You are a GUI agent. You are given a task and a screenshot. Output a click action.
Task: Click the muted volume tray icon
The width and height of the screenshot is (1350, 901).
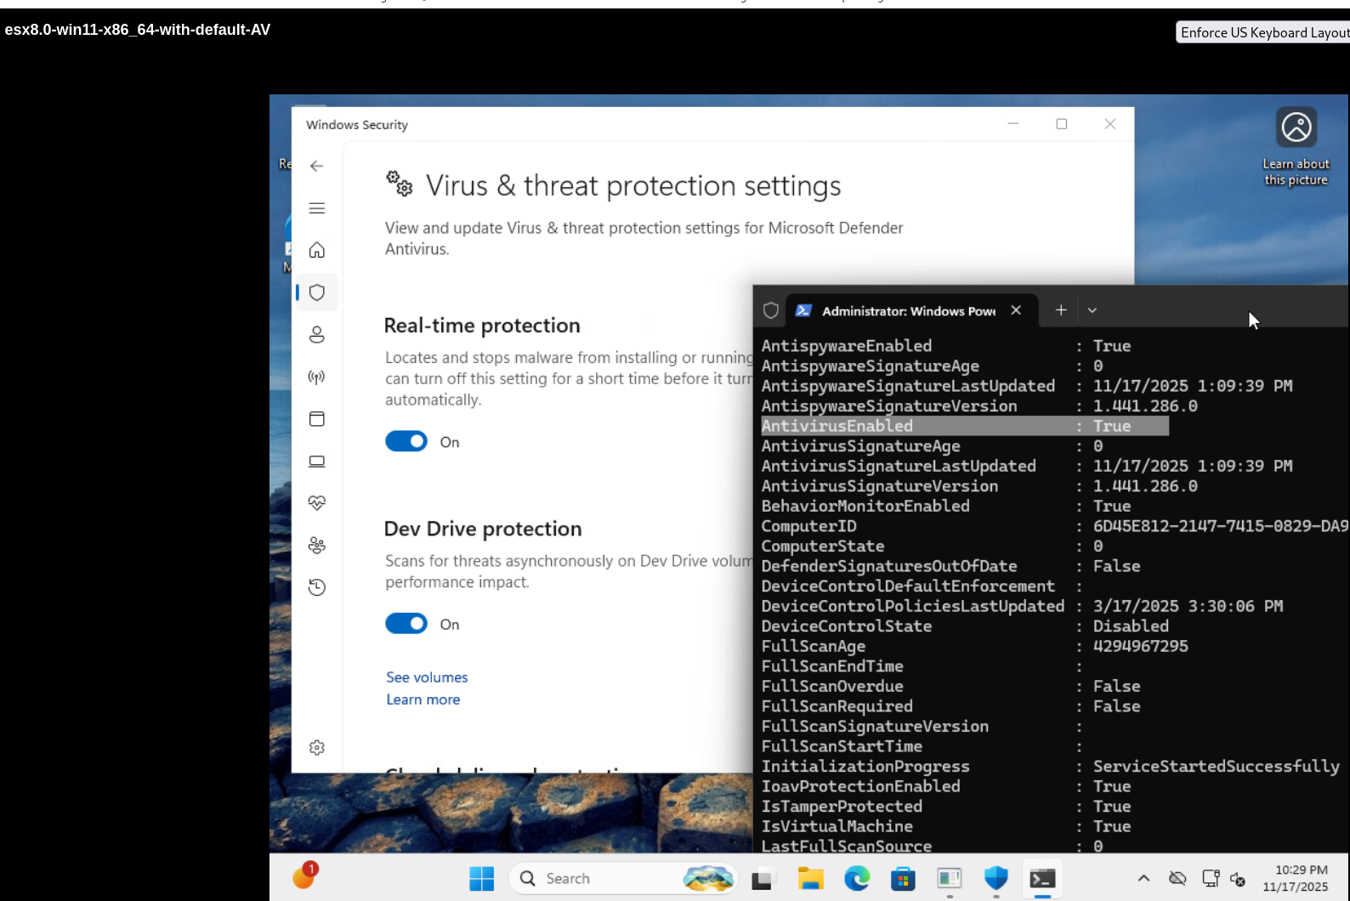coord(1238,879)
